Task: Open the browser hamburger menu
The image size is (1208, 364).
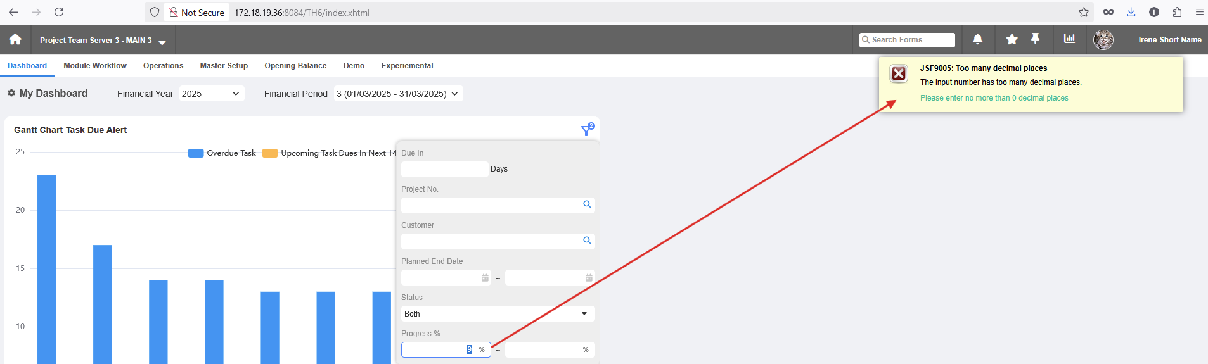Action: coord(1200,12)
